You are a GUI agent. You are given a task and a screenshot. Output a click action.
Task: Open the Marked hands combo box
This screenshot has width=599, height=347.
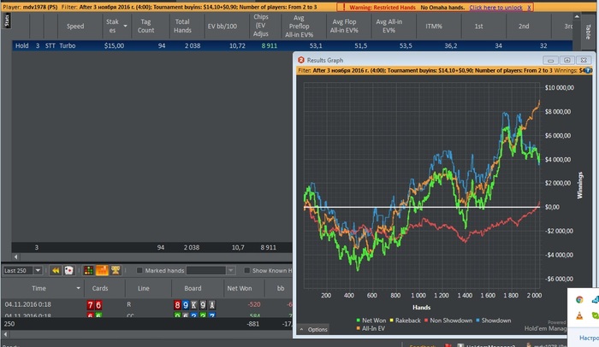(211, 270)
